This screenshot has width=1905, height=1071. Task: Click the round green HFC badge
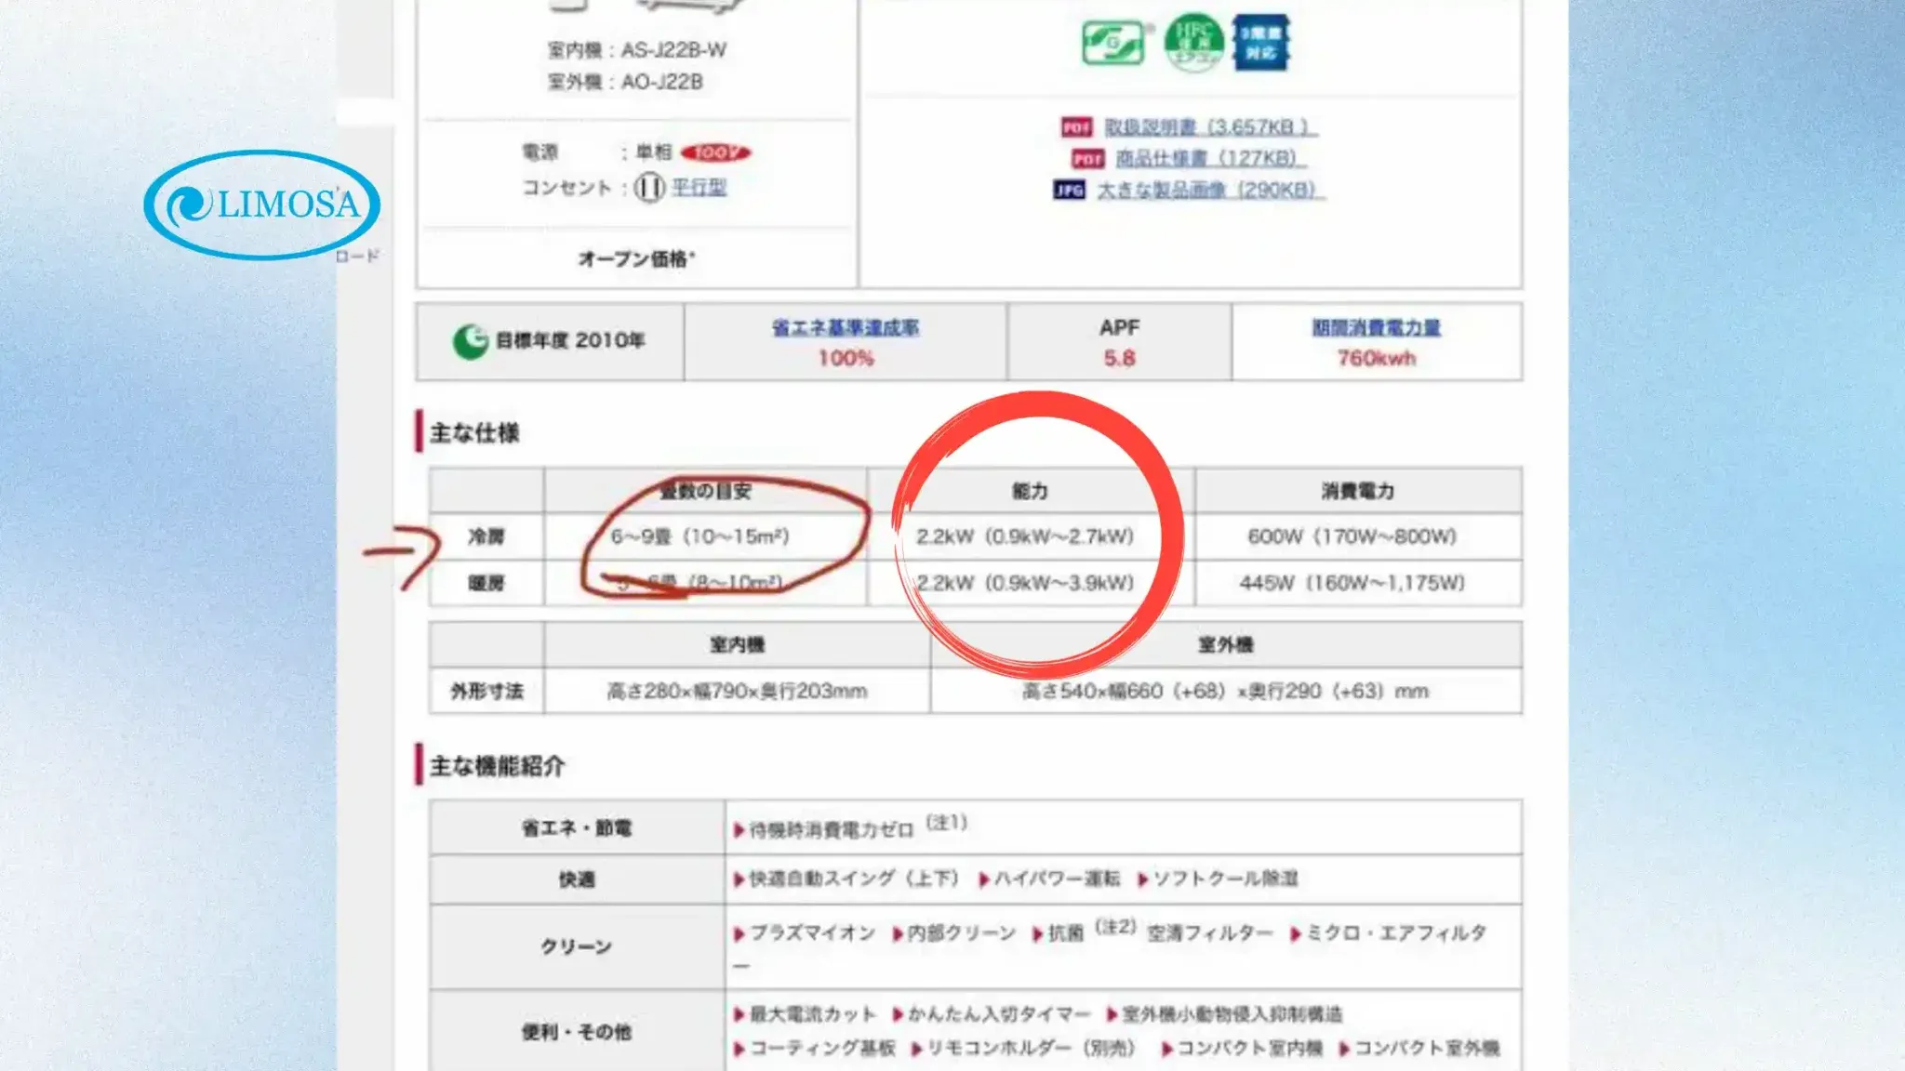(x=1193, y=43)
